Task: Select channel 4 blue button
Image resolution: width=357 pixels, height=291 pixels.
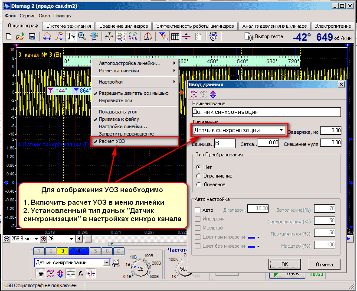Action: click(79, 251)
